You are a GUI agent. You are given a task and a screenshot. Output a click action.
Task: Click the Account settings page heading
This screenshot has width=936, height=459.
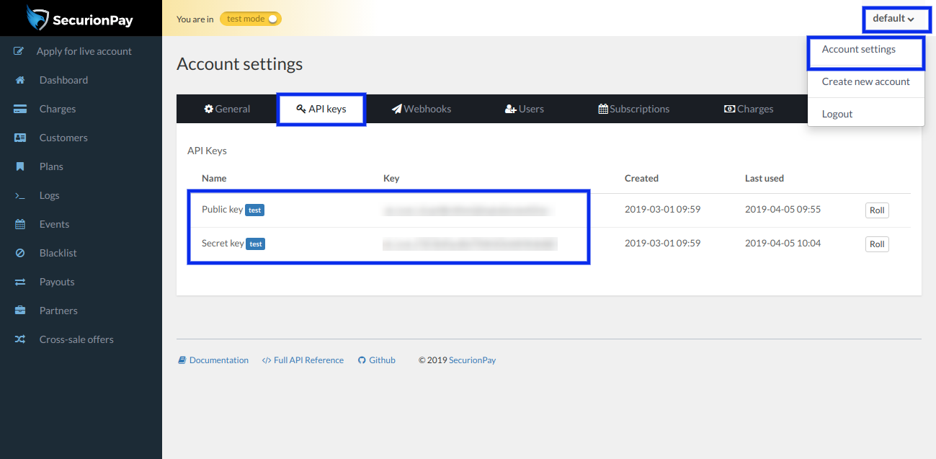coord(240,64)
